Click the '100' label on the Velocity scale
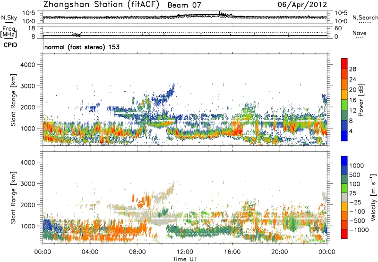Viewport: 378px width, 262px height. click(354, 184)
